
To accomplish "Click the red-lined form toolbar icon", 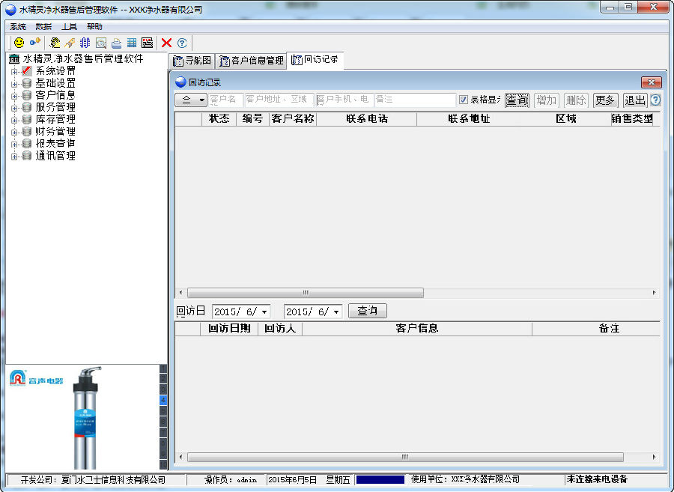I will (147, 43).
